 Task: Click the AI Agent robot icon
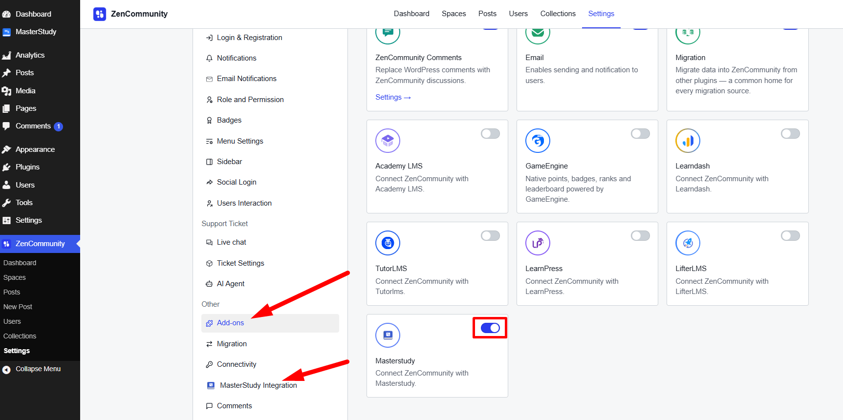point(209,284)
